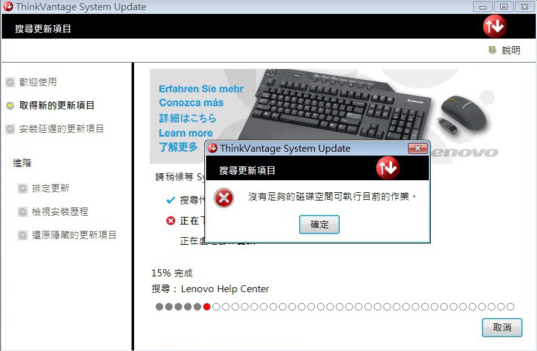The width and height of the screenshot is (537, 351).
Task: Select 歡迎使用 in the sidebar
Action: pyautogui.click(x=38, y=82)
